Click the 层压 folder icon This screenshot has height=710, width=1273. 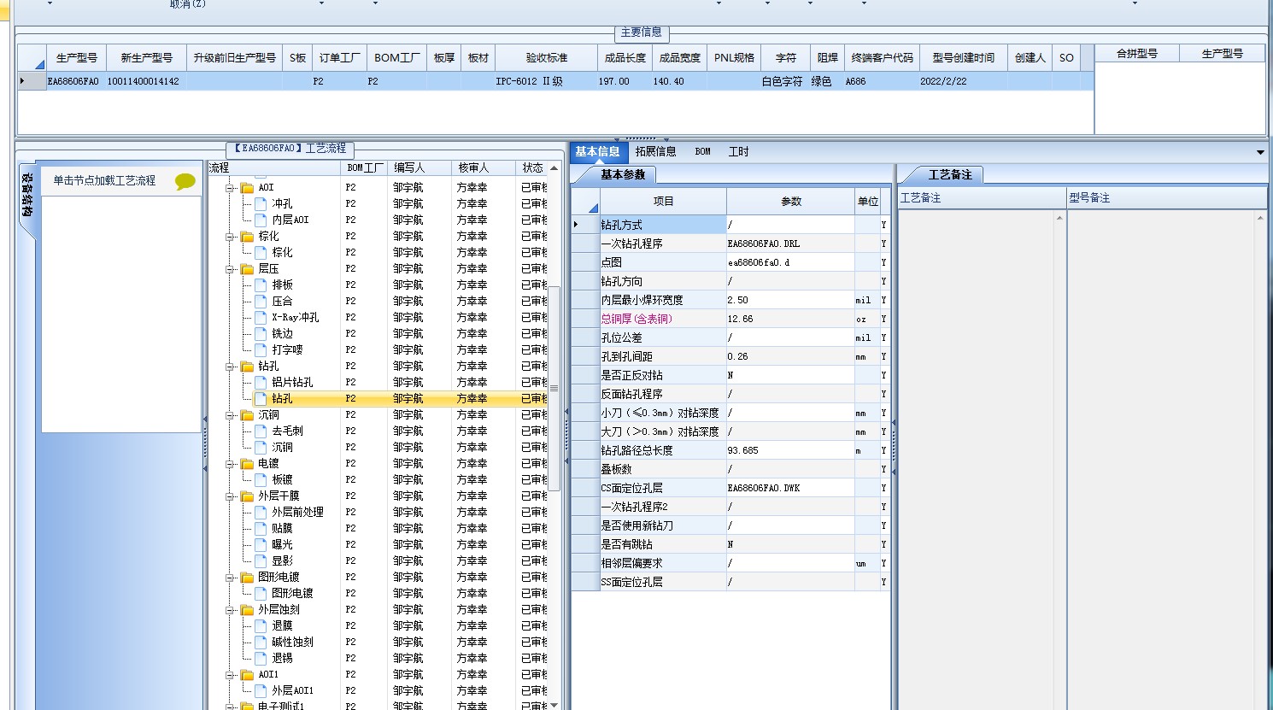pyautogui.click(x=247, y=269)
